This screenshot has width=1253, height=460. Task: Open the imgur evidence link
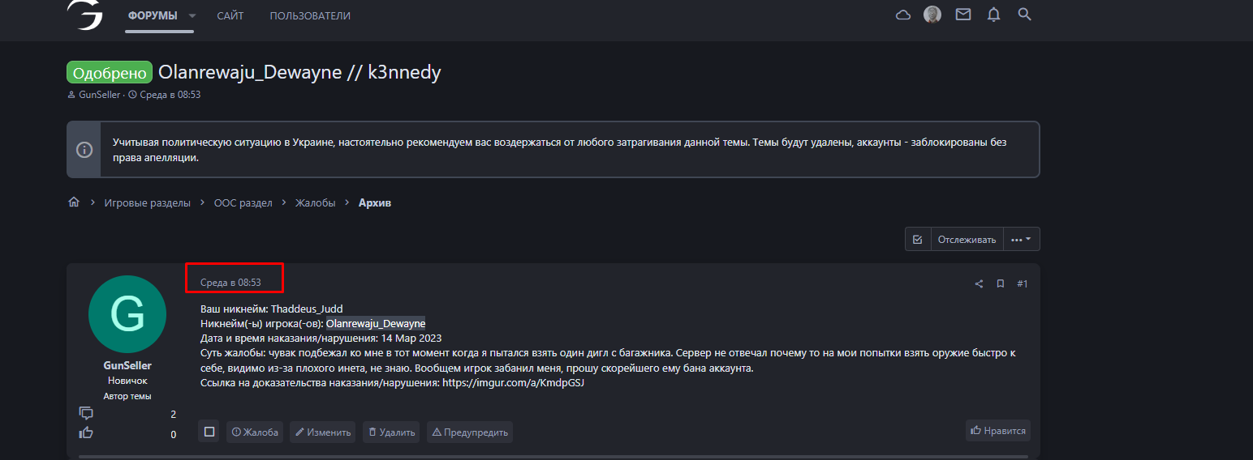pos(513,383)
